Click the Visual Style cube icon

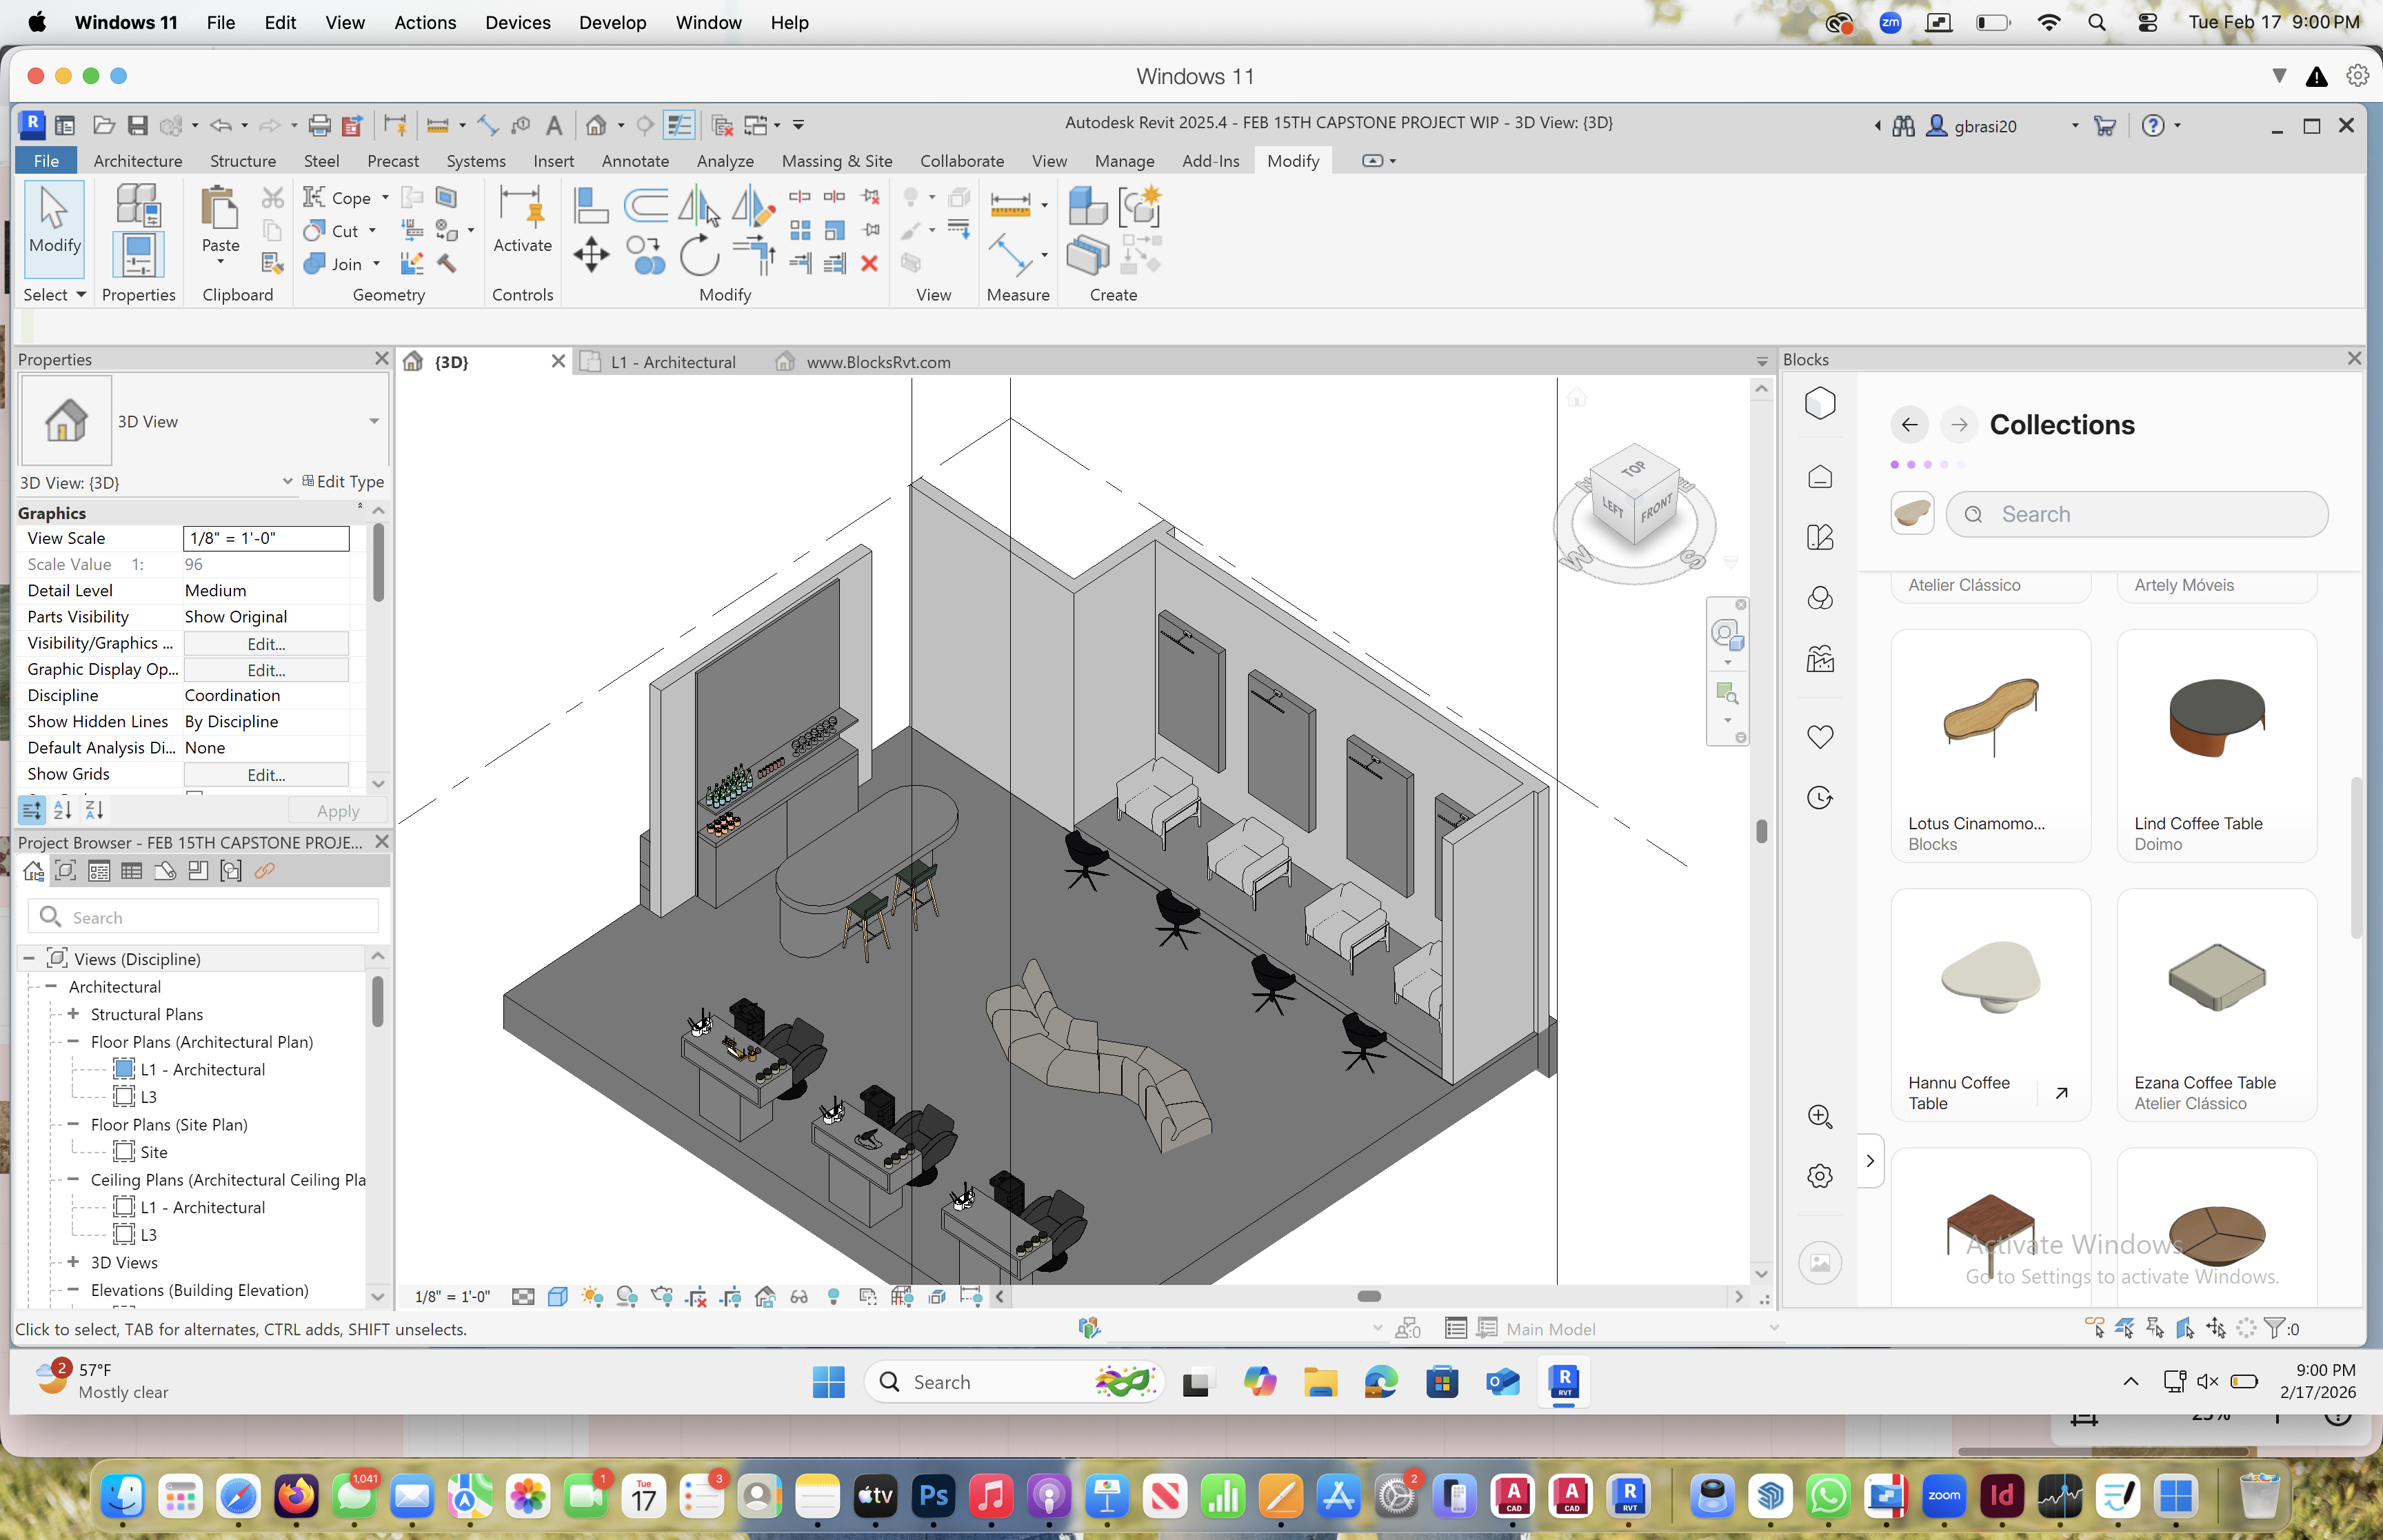[558, 1297]
